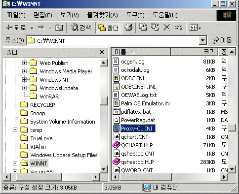Click the qsheetpc.CNT file icon

coord(117,154)
